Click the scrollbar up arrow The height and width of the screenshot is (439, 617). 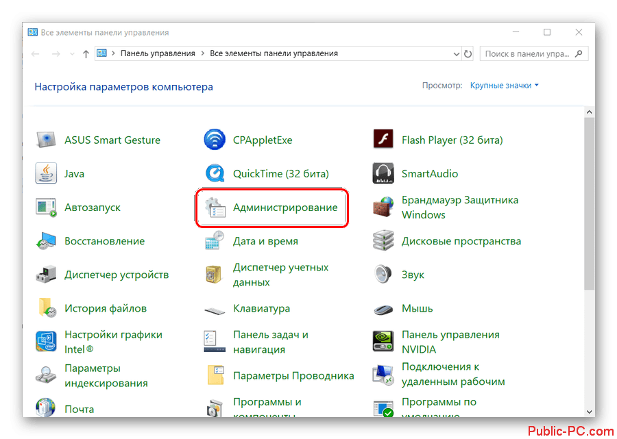[x=589, y=112]
